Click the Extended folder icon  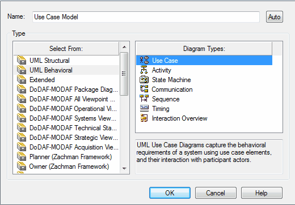(x=22, y=79)
